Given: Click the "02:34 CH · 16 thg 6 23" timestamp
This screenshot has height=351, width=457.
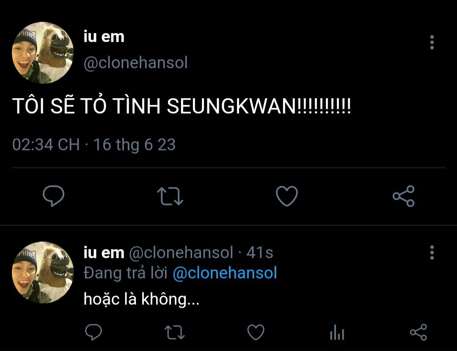Looking at the screenshot, I should click(94, 145).
